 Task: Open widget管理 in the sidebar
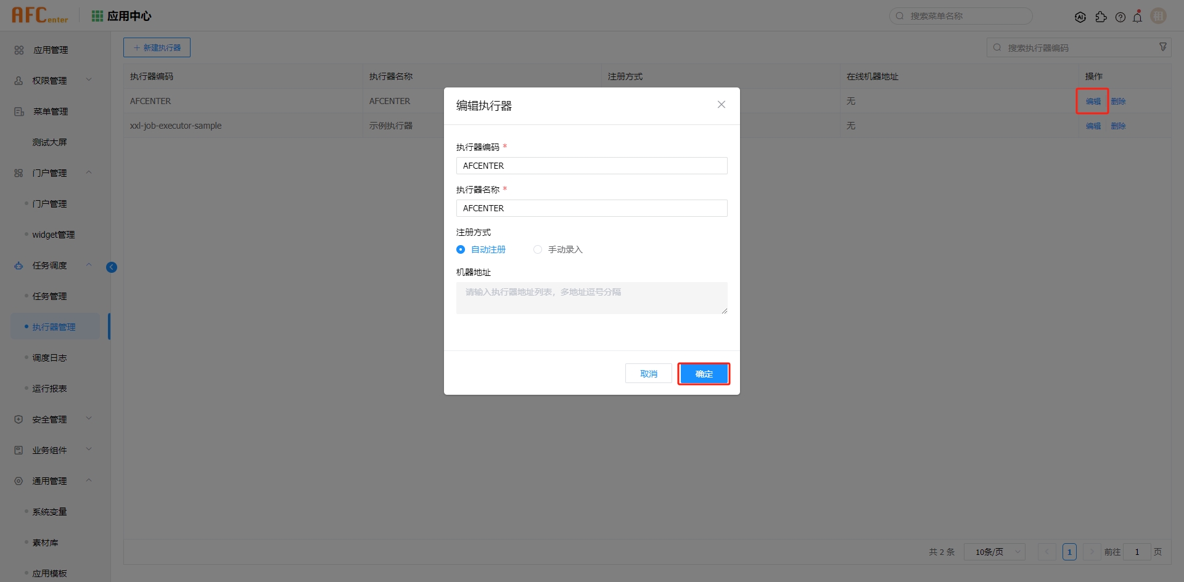54,235
